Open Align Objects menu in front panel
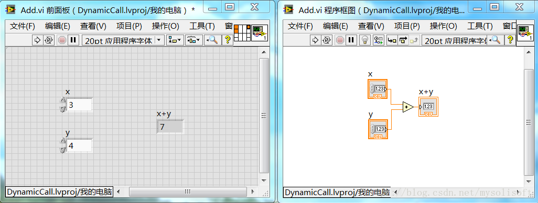The width and height of the screenshot is (538, 203). pyautogui.click(x=175, y=40)
